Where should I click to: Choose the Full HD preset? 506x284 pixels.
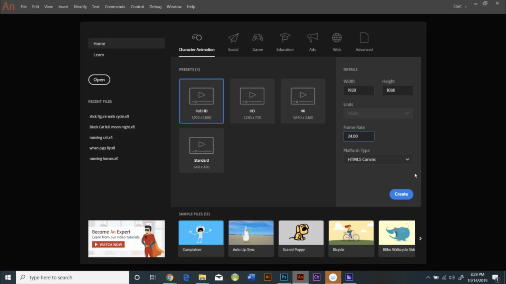click(201, 101)
